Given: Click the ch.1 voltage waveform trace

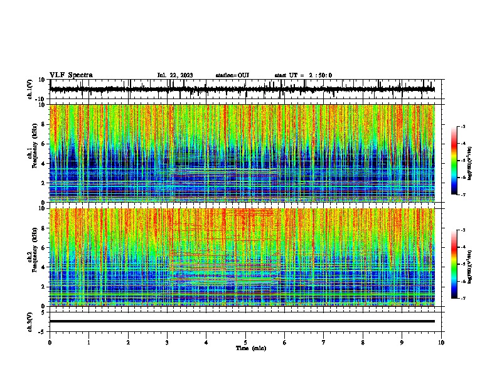Looking at the screenshot, I should click(242, 89).
